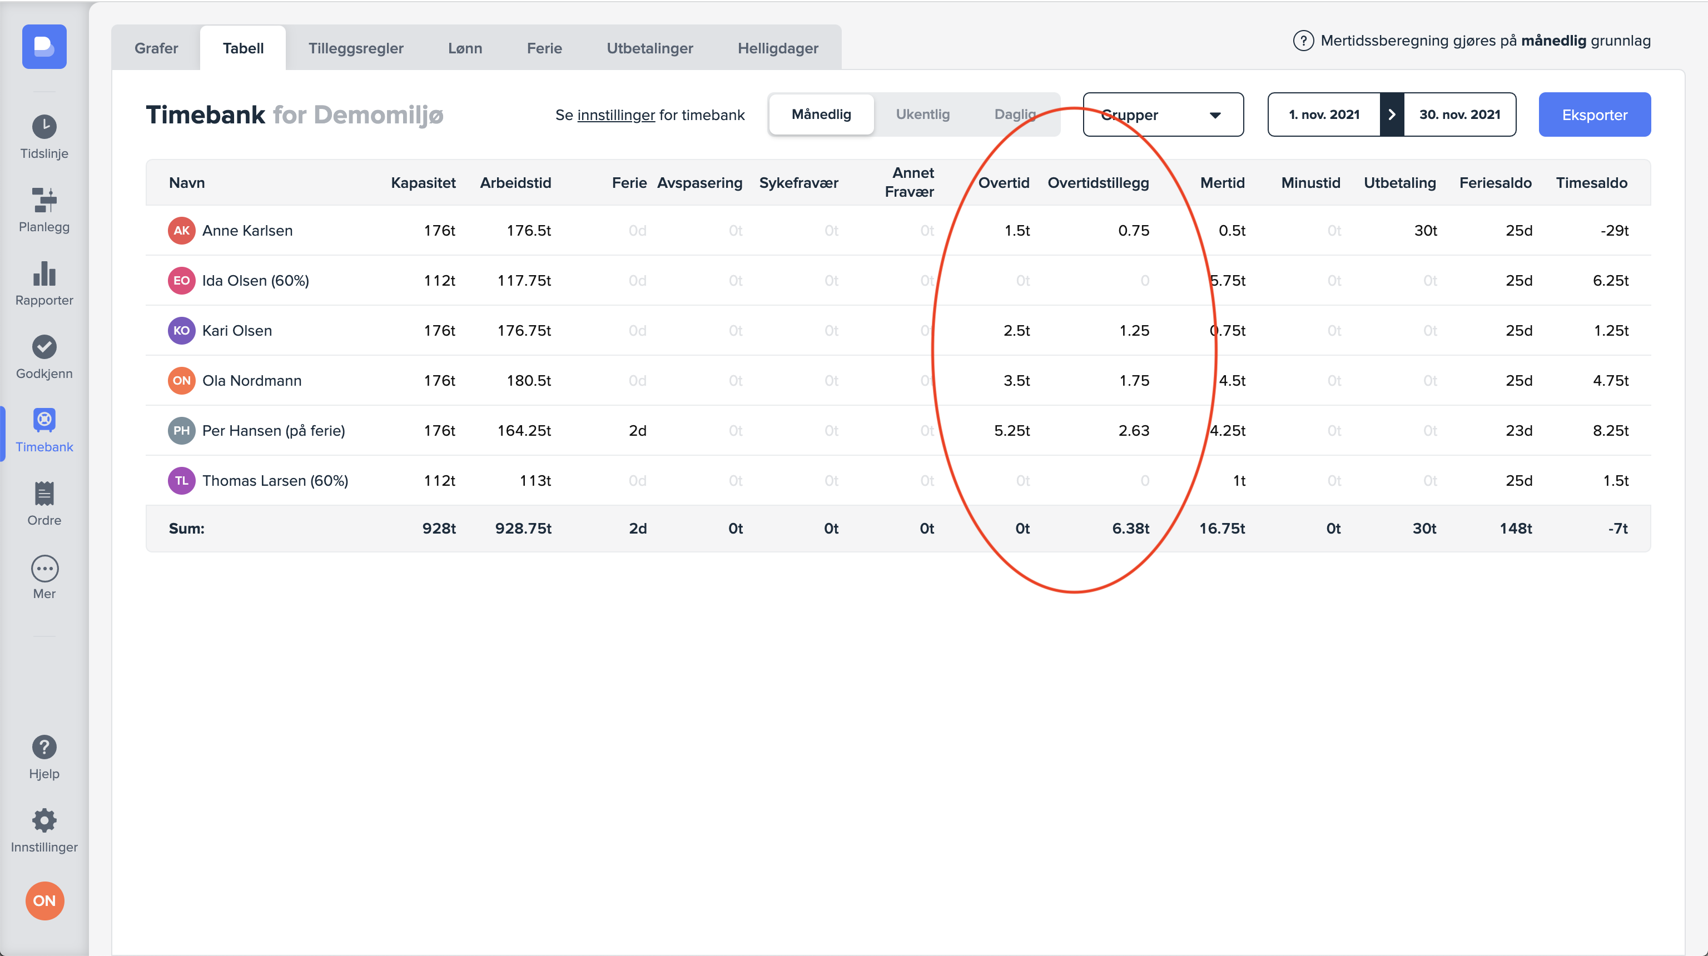The width and height of the screenshot is (1708, 956).
Task: Click the Eksporter button
Action: tap(1594, 114)
